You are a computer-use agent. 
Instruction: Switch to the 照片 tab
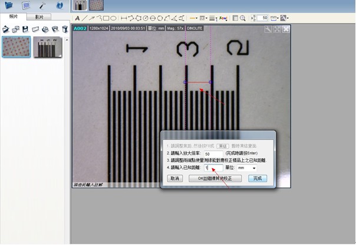[14, 18]
